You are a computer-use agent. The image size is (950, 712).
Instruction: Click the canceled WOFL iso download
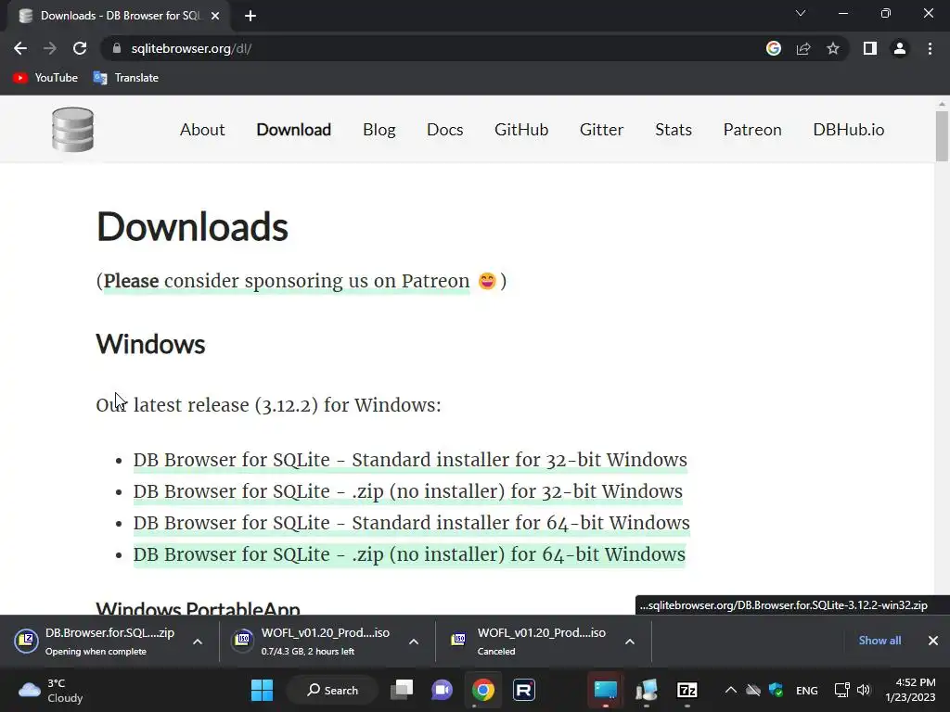[x=528, y=642]
